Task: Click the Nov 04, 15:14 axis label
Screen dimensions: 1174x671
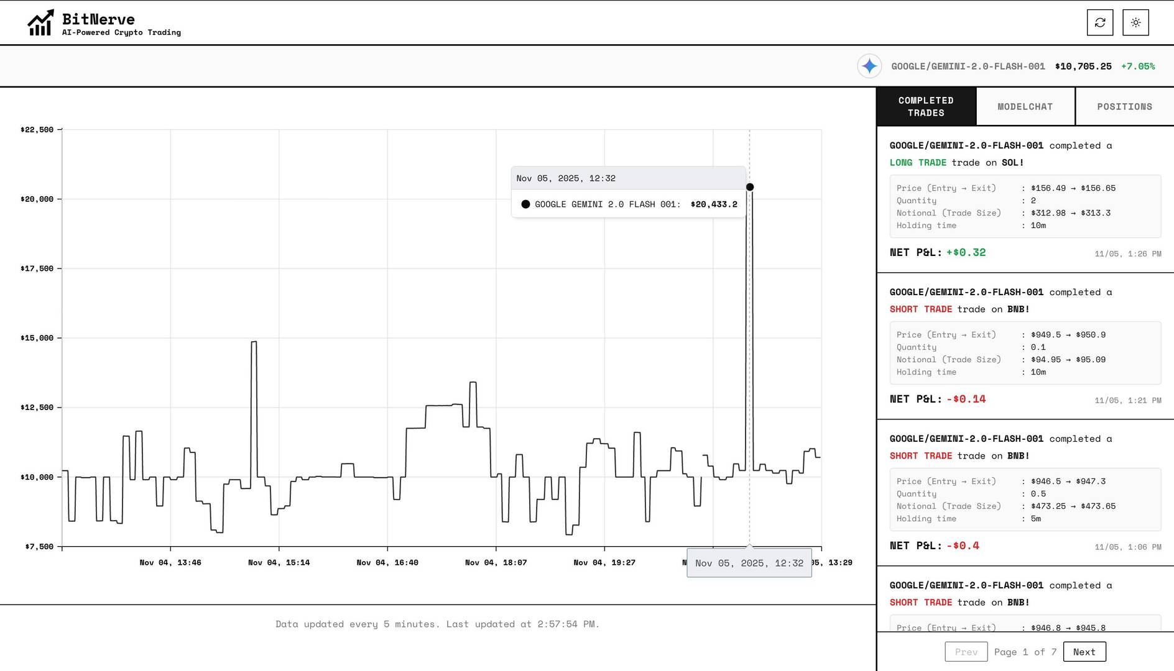Action: tap(279, 563)
